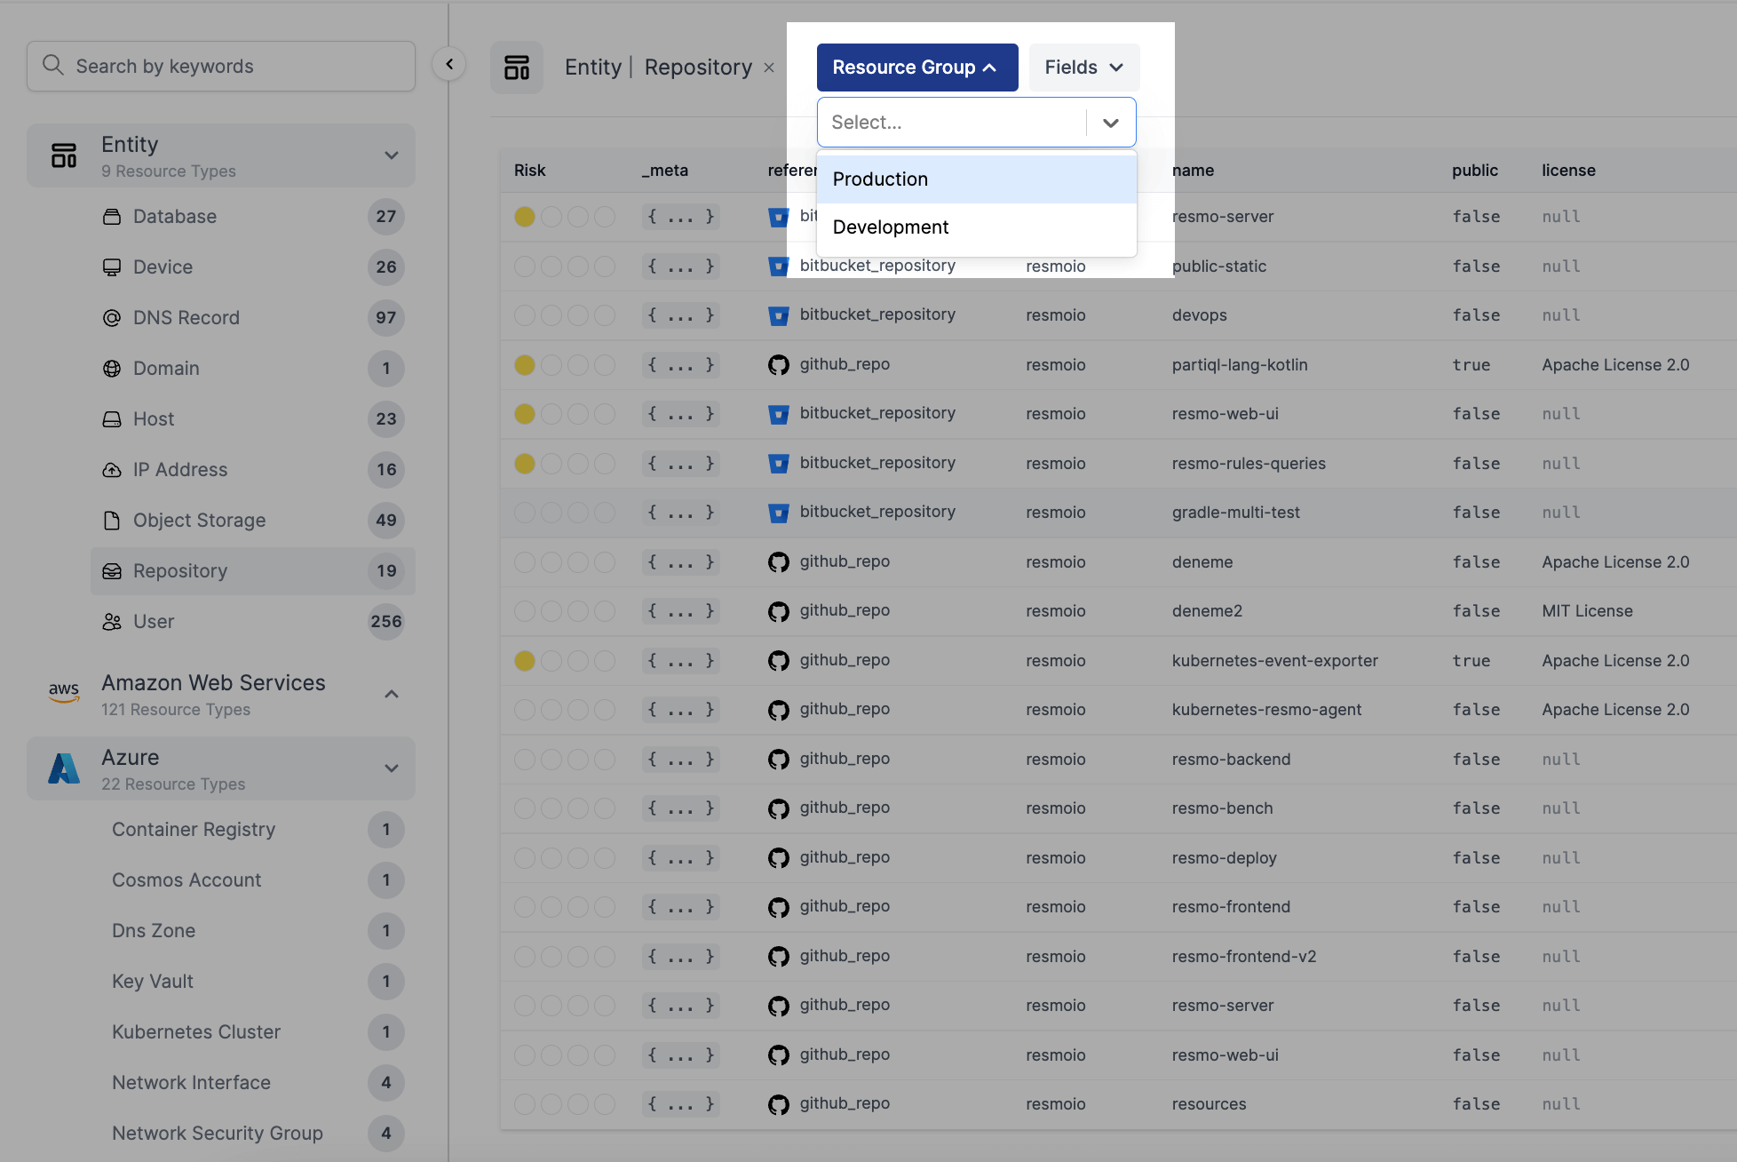Open the Fields dropdown
Image resolution: width=1737 pixels, height=1162 pixels.
coord(1083,67)
